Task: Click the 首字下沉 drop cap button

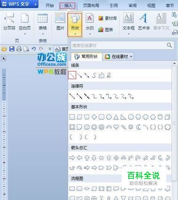Action: (x=161, y=22)
